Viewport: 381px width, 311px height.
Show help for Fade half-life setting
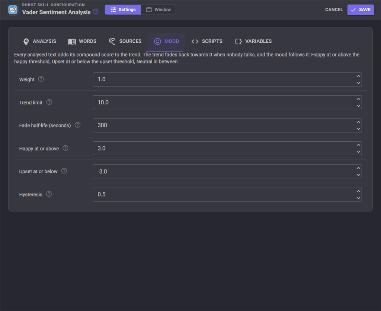[x=77, y=125]
